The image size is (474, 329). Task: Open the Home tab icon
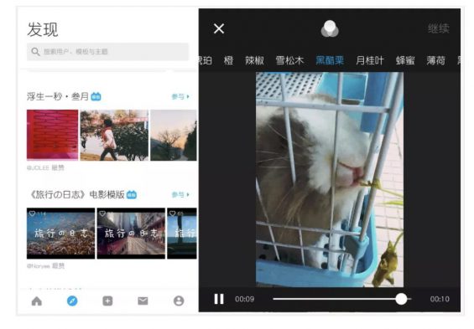[37, 301]
